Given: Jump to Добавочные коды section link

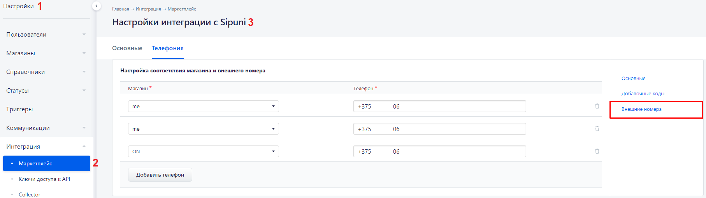Looking at the screenshot, I should (x=643, y=94).
